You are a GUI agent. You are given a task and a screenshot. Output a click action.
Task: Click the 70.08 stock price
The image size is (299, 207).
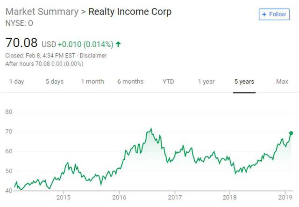[21, 43]
